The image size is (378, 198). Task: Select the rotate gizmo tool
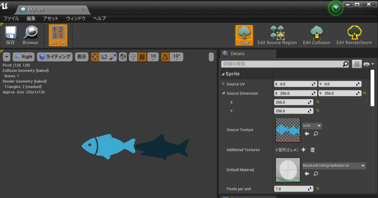[x=104, y=57]
